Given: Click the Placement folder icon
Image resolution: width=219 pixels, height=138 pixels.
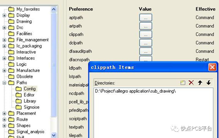Looking at the screenshot, I should (11, 113).
